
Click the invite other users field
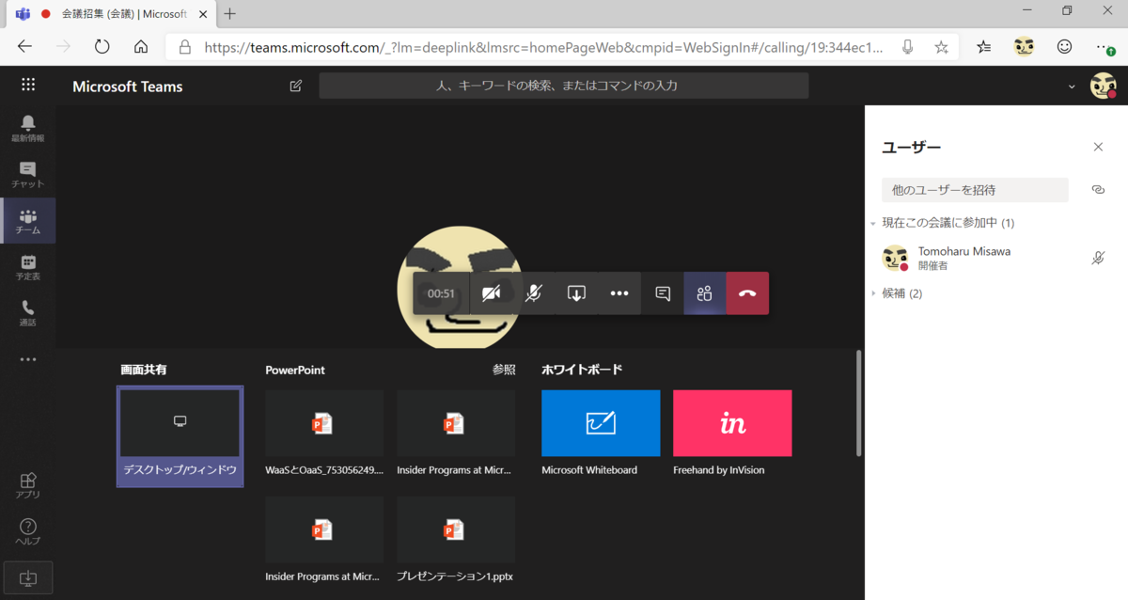[975, 190]
